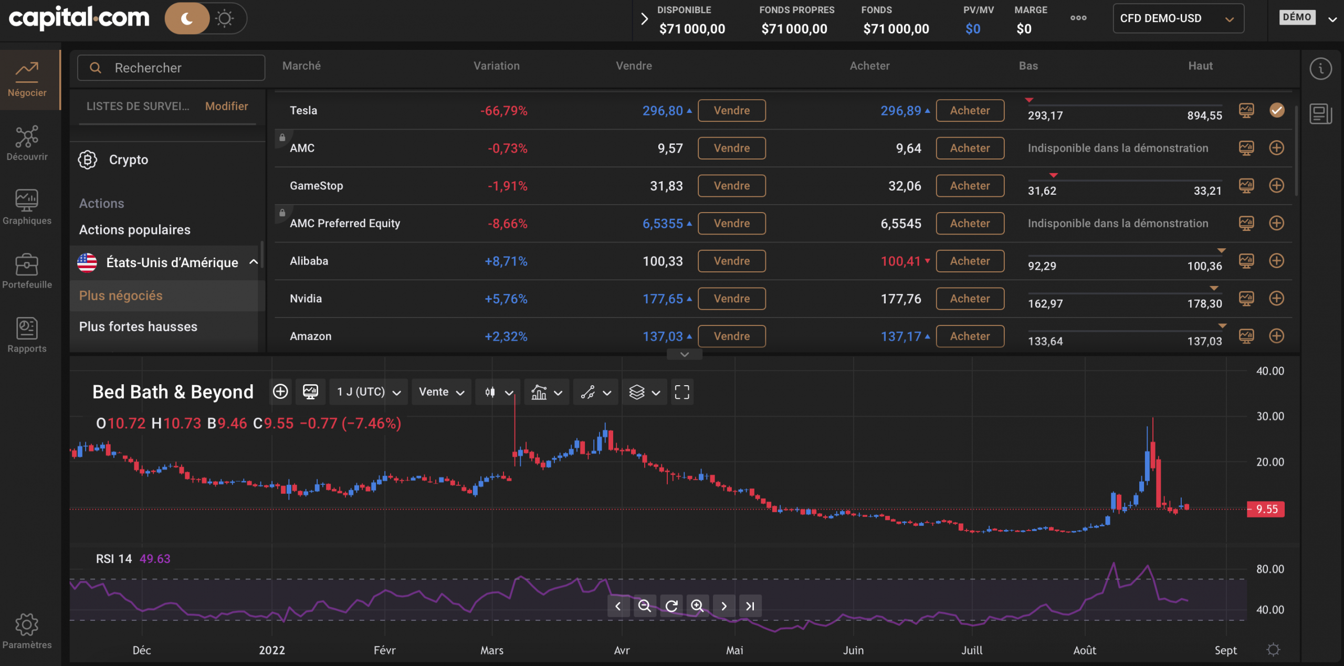Expand account summary arrow before DISPONIBLE

coord(645,19)
